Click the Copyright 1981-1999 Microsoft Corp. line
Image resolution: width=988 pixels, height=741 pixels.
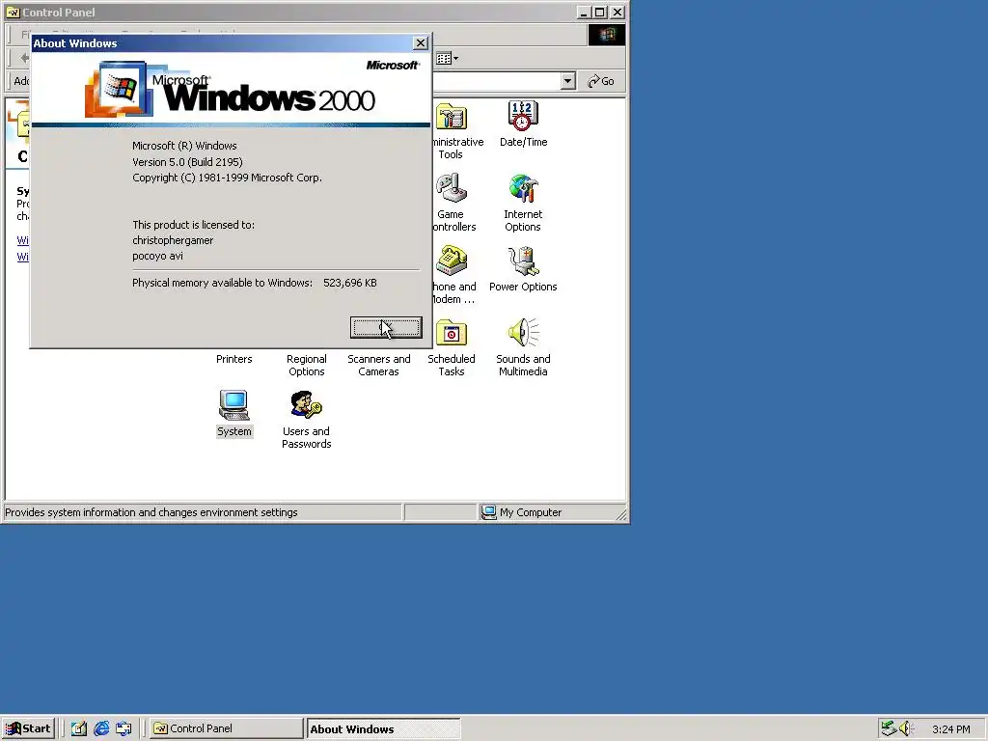(227, 178)
